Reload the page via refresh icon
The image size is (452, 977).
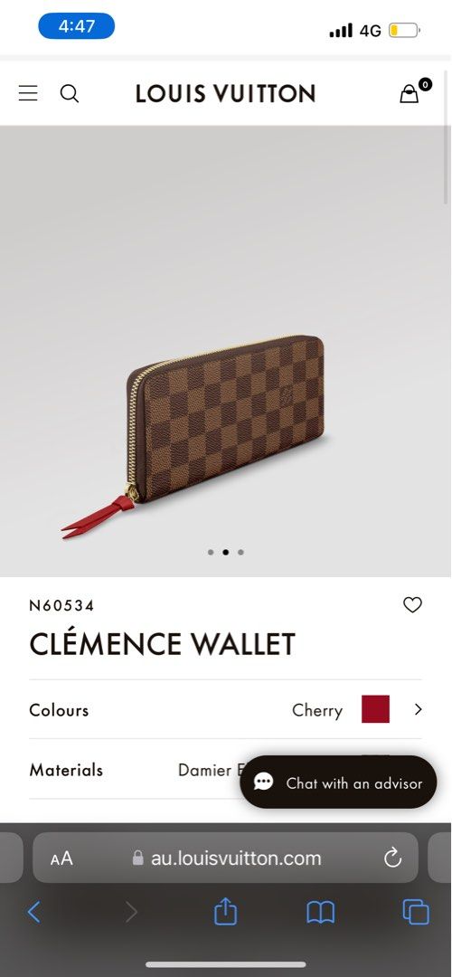click(393, 858)
